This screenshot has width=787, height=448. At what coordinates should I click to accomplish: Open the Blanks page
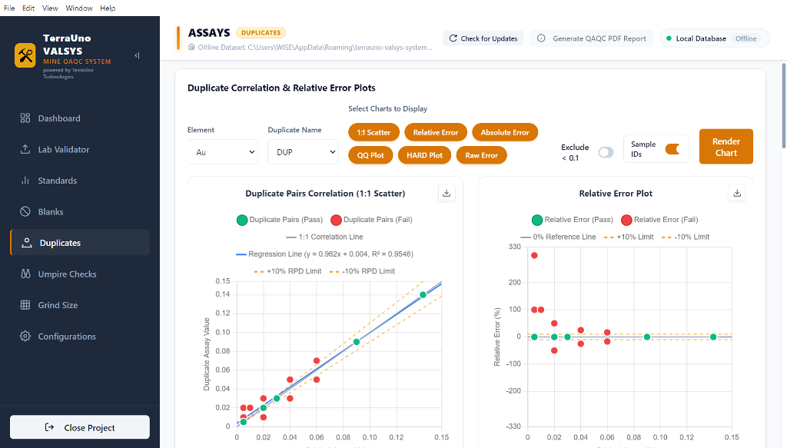(x=80, y=211)
